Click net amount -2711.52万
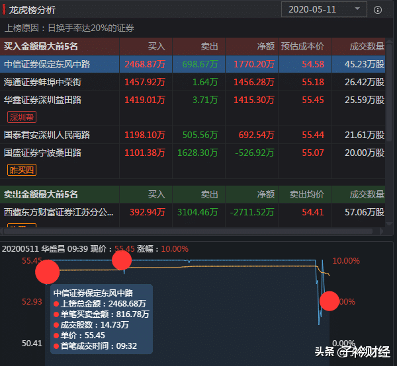 (252, 212)
